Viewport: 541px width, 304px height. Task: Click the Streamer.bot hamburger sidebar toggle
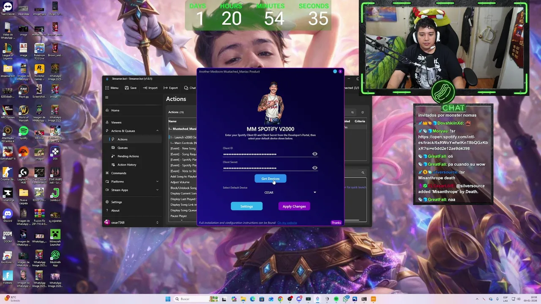[x=107, y=98]
